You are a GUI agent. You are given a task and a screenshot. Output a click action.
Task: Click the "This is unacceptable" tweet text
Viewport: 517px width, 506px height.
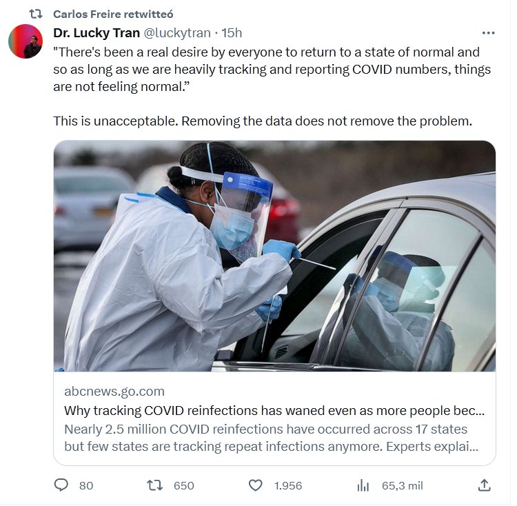click(x=263, y=121)
